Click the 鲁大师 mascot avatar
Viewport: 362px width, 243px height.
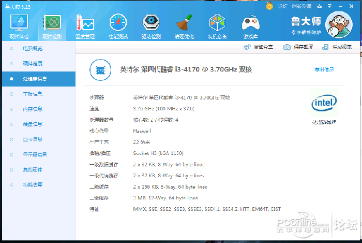click(x=339, y=25)
